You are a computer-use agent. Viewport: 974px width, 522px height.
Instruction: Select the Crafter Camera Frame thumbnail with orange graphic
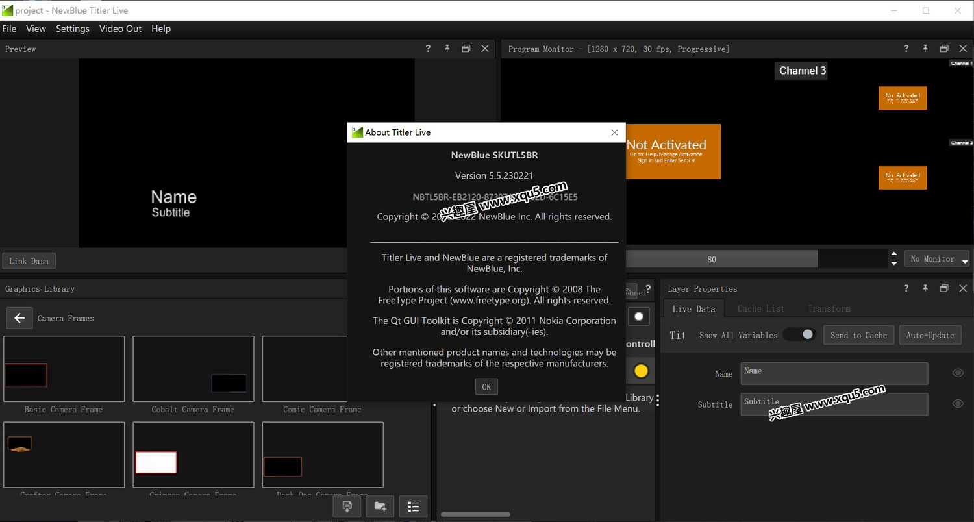pyautogui.click(x=64, y=454)
